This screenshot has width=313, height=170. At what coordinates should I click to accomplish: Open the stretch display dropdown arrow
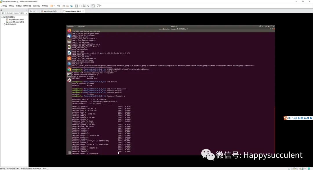[101, 6]
